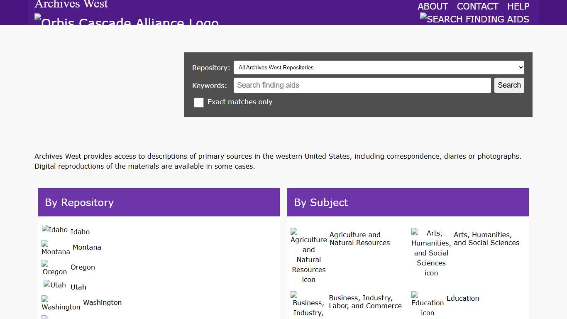Click the Archives West site title

[71, 5]
